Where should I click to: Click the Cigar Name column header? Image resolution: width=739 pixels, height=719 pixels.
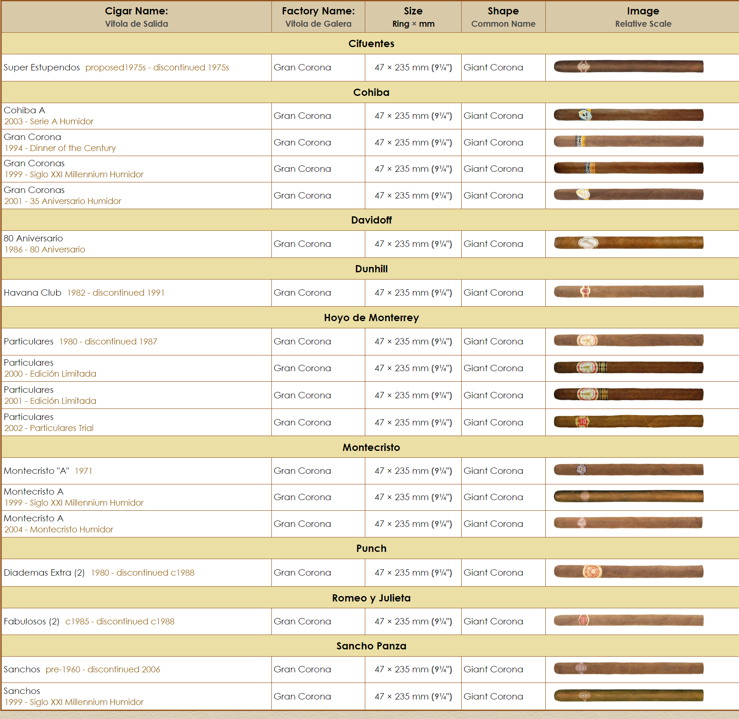[136, 17]
